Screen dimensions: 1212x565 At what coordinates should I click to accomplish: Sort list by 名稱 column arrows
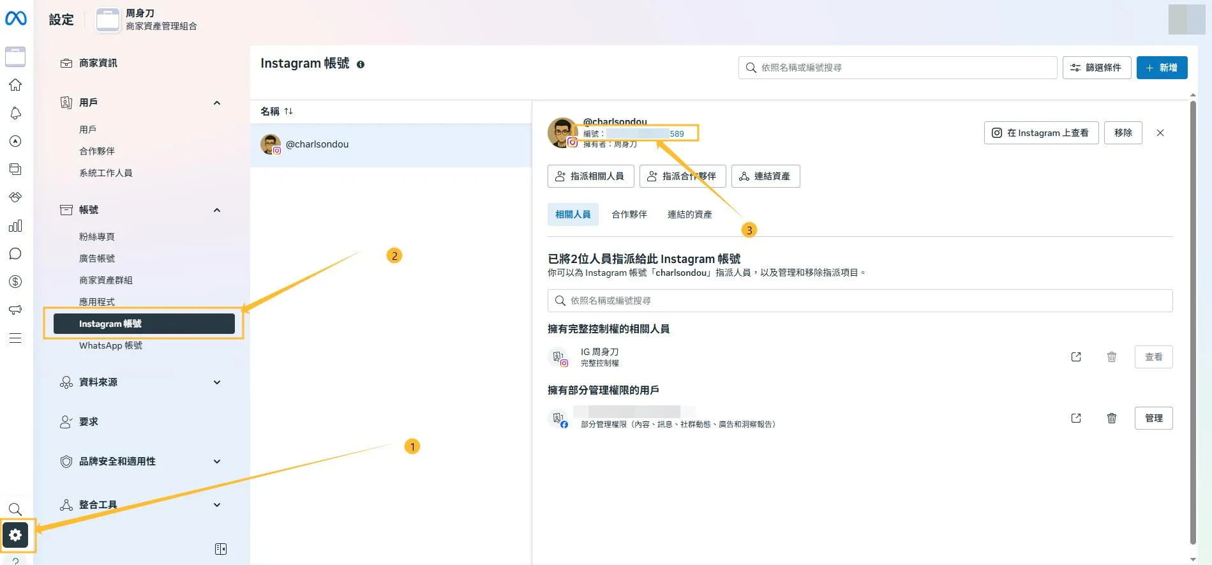[x=288, y=111]
